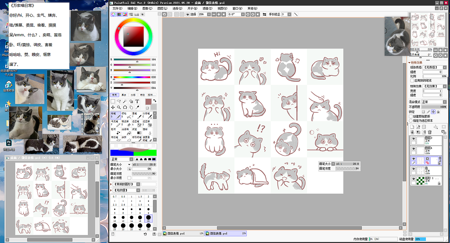Select the size 10 brush preset
The image size is (450, 243).
tap(114, 218)
